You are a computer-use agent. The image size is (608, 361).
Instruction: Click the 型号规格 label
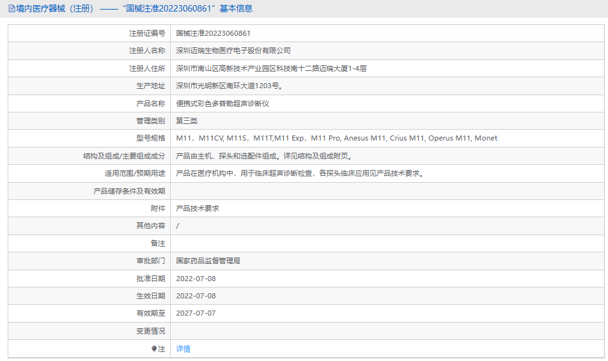(150, 138)
